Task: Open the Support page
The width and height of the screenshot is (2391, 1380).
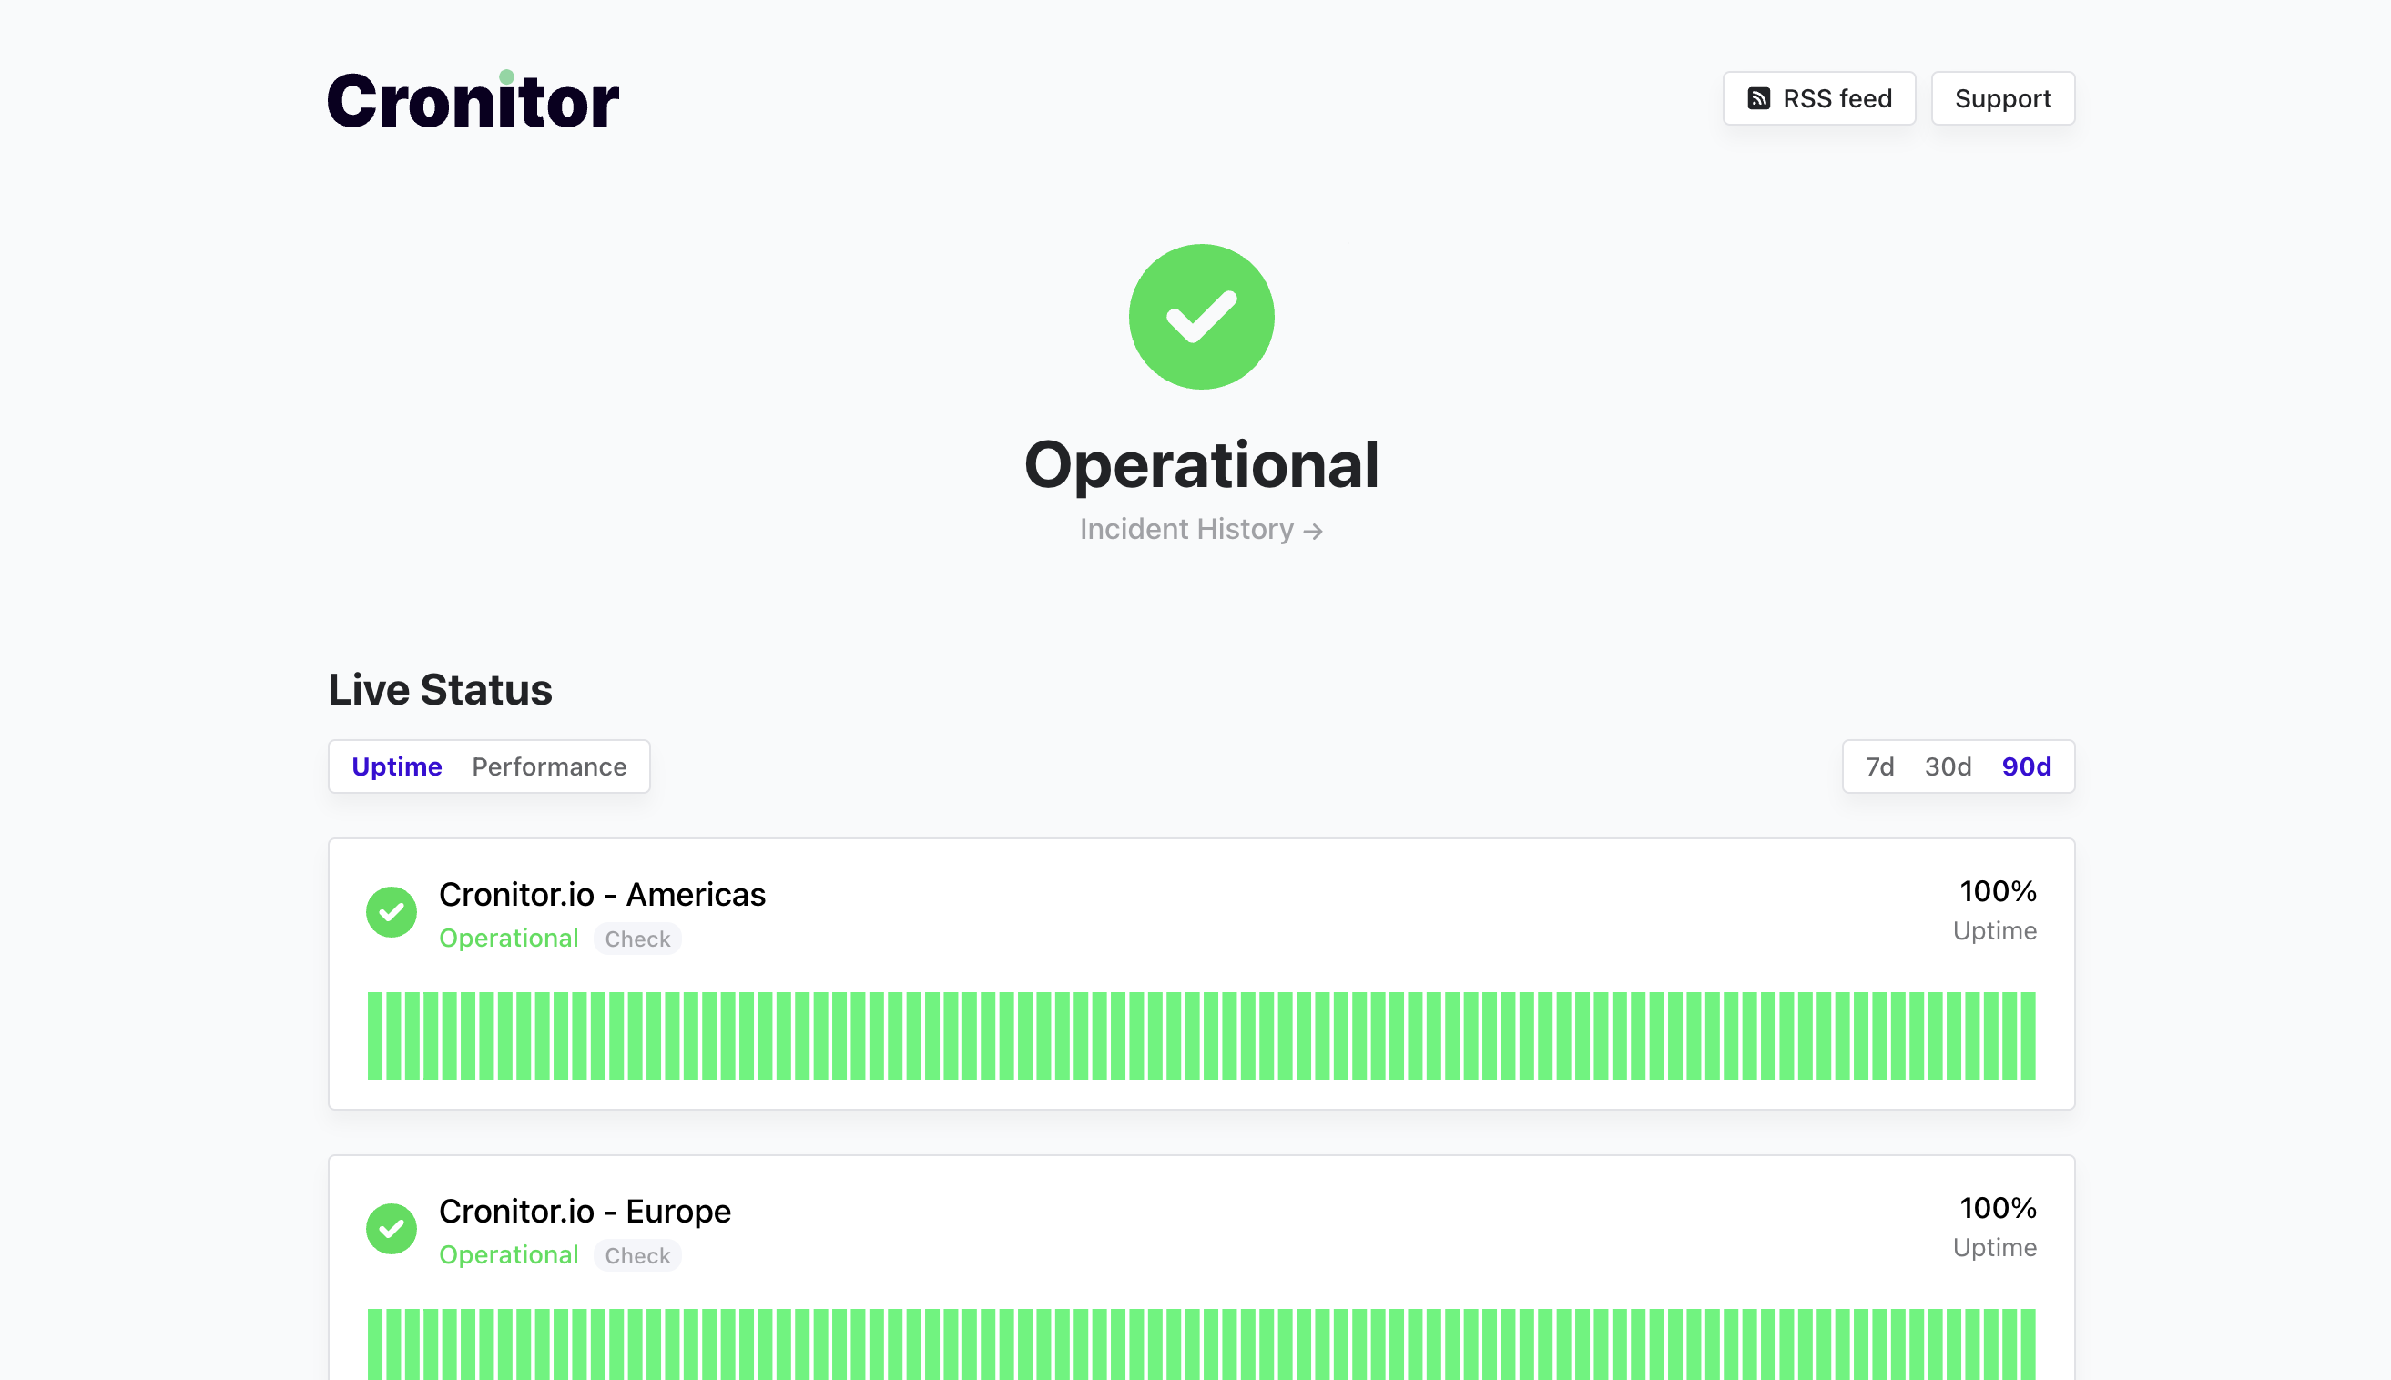Action: click(x=2002, y=98)
